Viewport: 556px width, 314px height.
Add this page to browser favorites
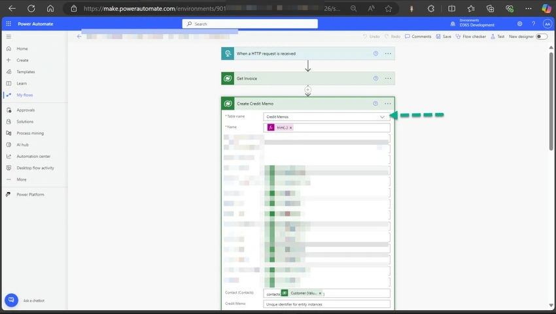(389, 8)
